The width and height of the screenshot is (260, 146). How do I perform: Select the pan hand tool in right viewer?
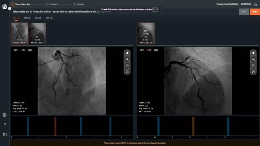(x=253, y=53)
